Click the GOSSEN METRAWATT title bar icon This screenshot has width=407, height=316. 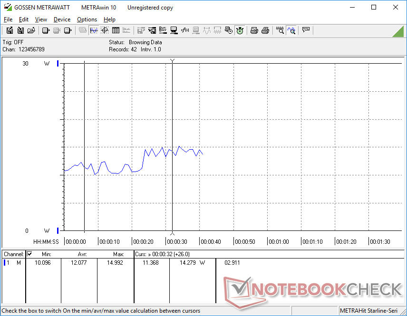pyautogui.click(x=8, y=7)
